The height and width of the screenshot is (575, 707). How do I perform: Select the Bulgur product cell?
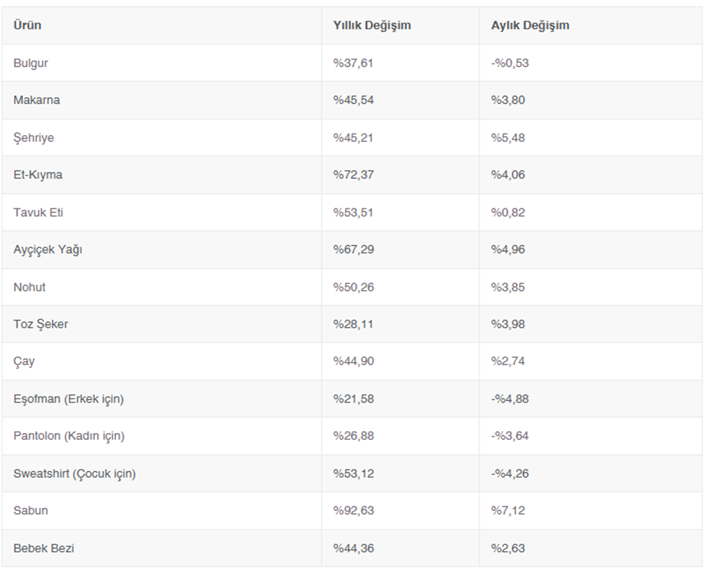[31, 63]
